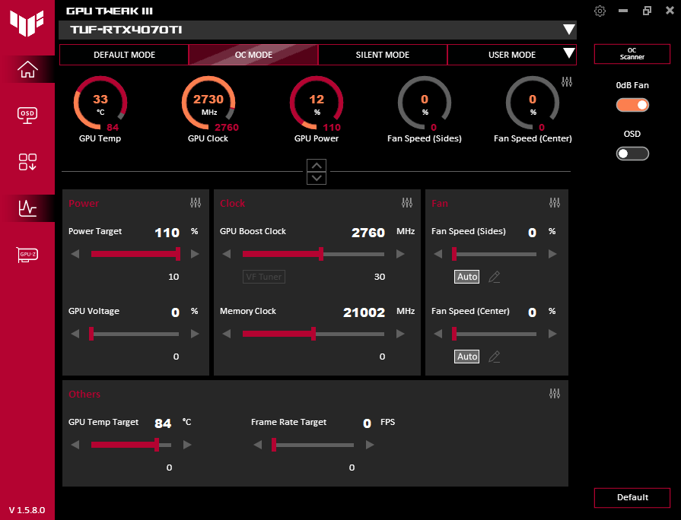
Task: Increase GPU Boost Clock with right arrow
Action: [400, 254]
